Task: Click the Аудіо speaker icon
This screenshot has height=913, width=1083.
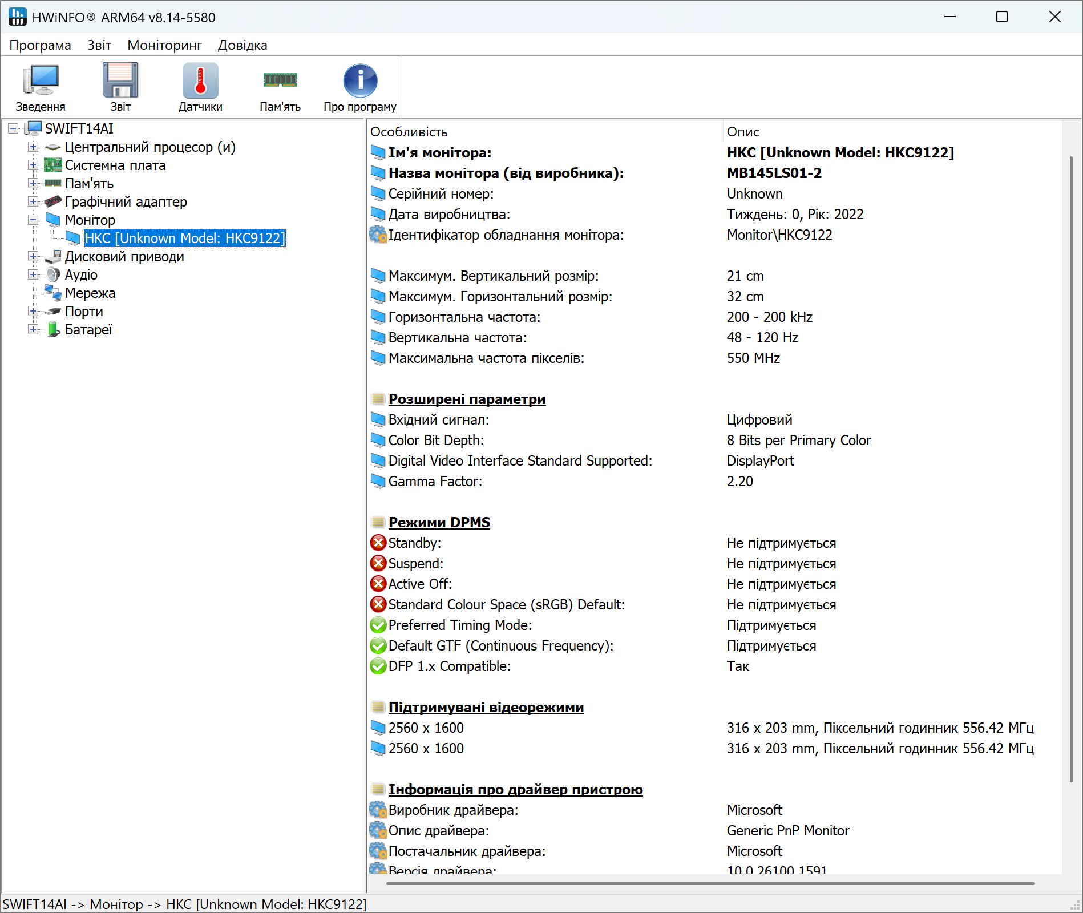Action: [53, 274]
